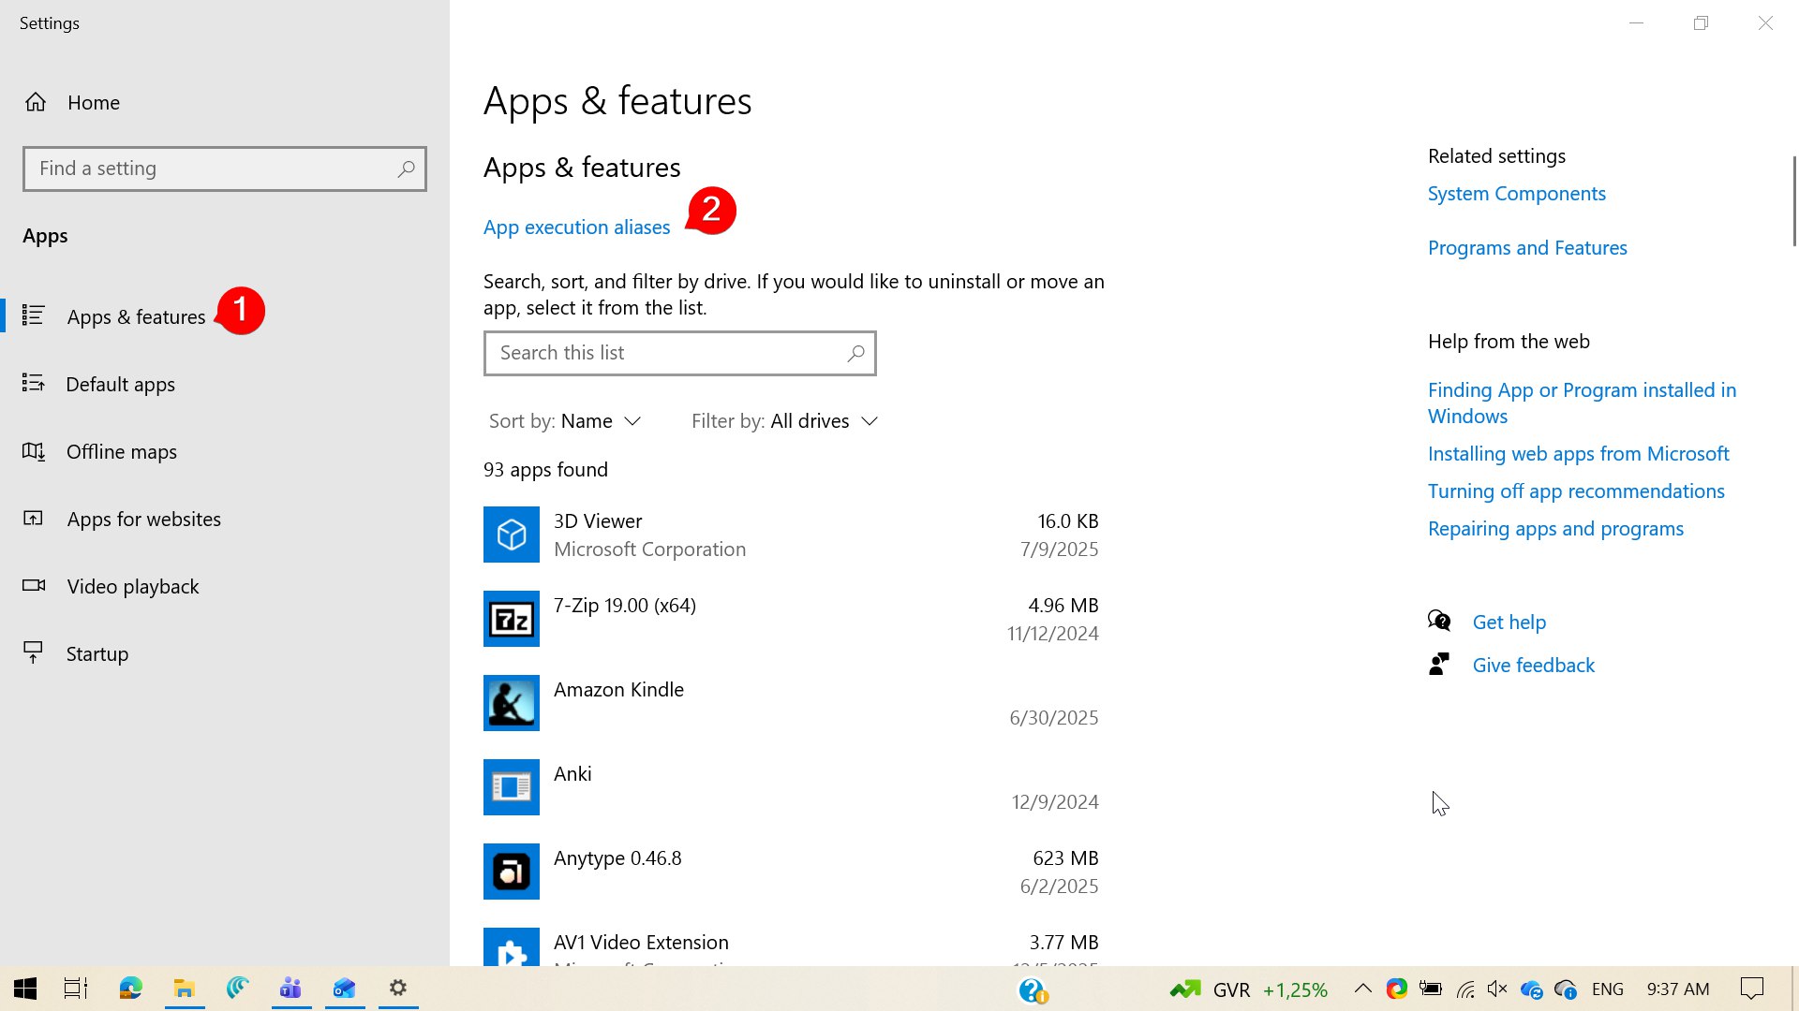Viewport: 1799px width, 1011px height.
Task: Click the 9:37 AM taskbar clock
Action: [1678, 989]
